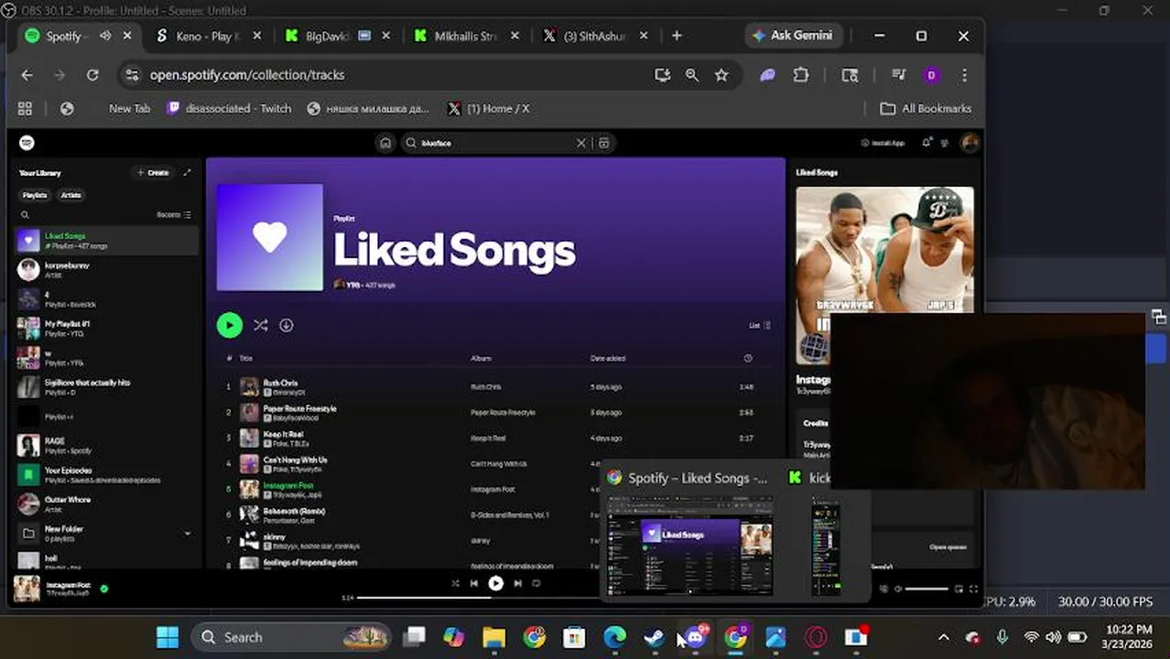Image resolution: width=1170 pixels, height=659 pixels.
Task: Open Your Episodes in the library
Action: [107, 475]
